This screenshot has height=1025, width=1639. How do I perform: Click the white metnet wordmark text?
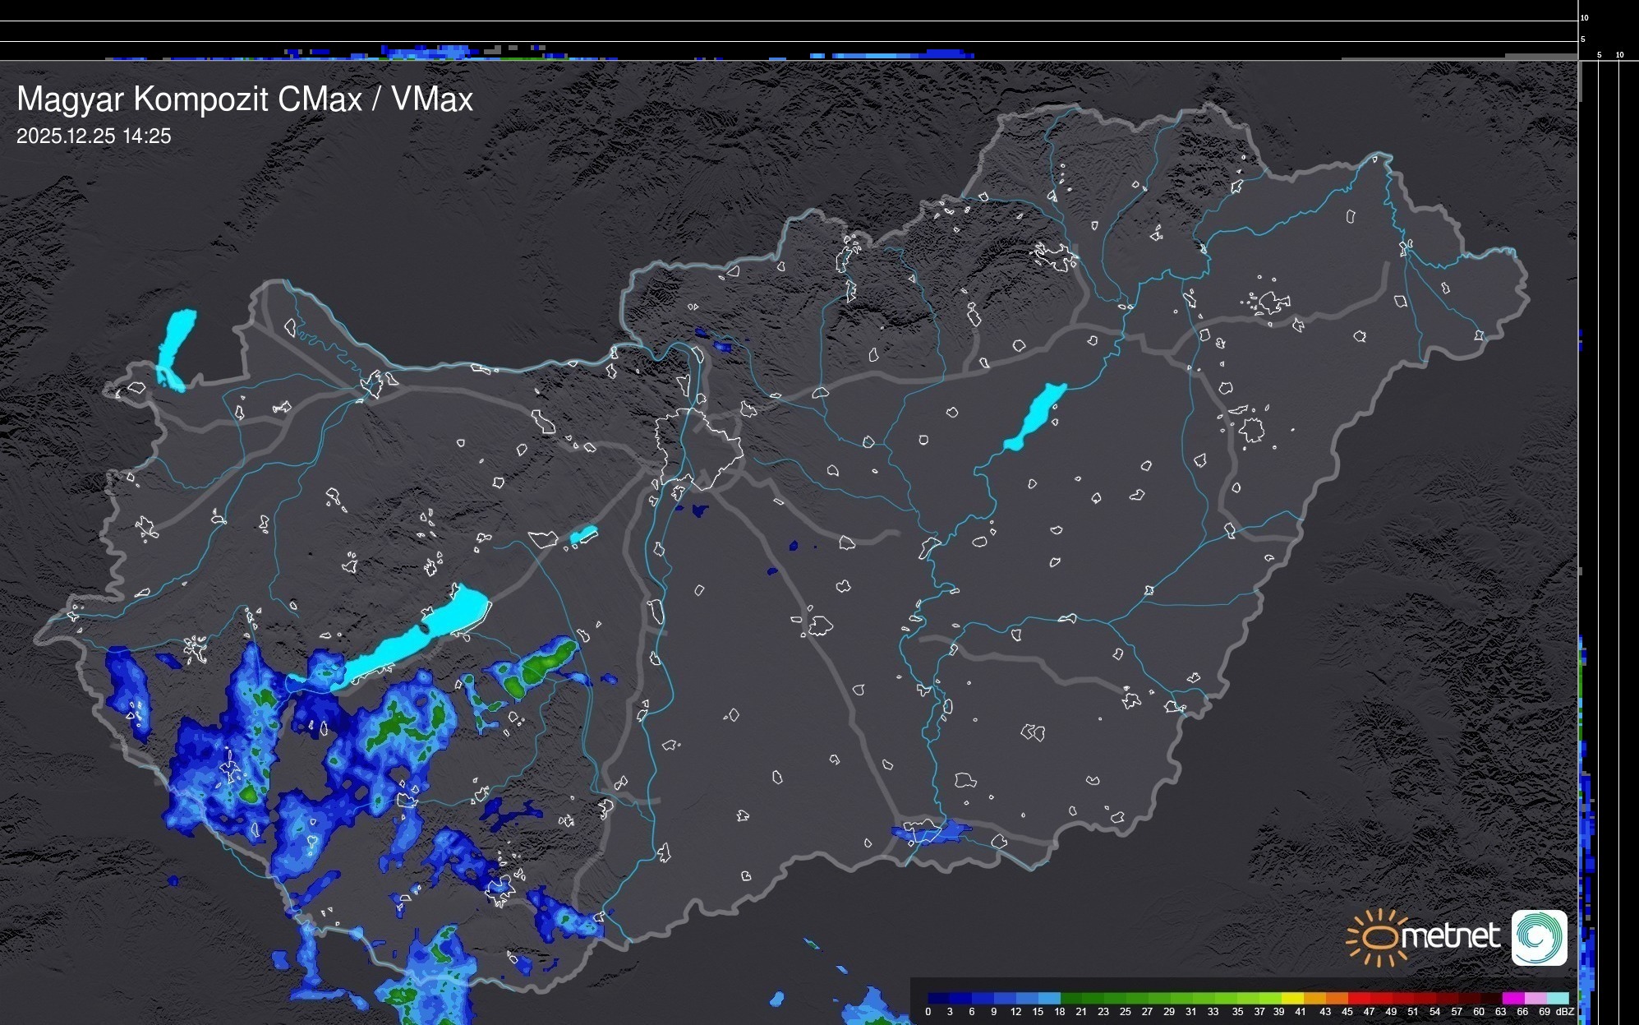(1452, 936)
